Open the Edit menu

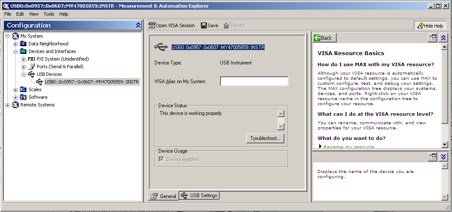20,14
